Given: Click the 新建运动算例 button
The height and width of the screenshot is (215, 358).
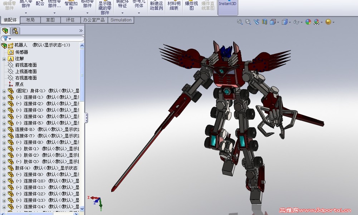Looking at the screenshot, I should (156, 5).
